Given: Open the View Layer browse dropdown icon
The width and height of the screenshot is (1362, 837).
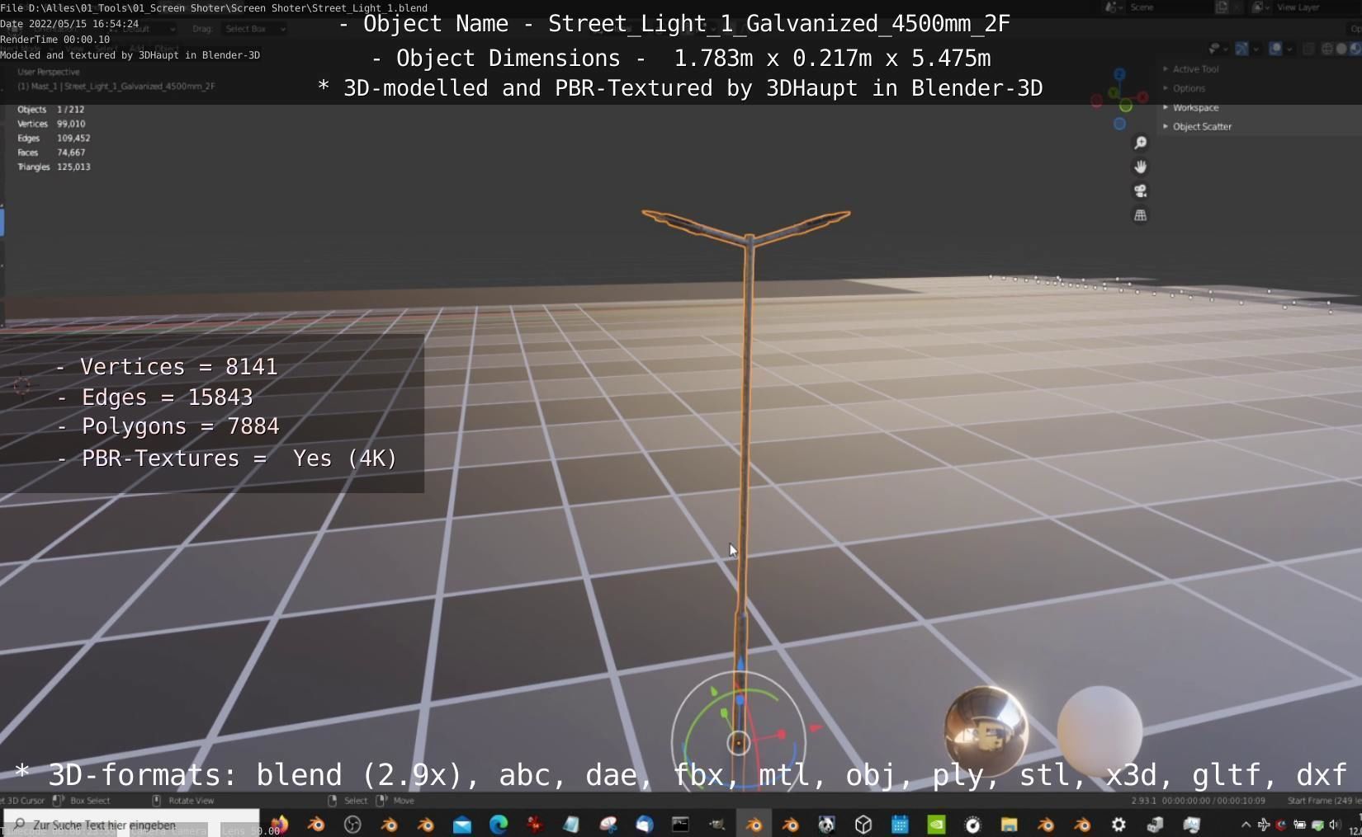Looking at the screenshot, I should (x=1260, y=7).
